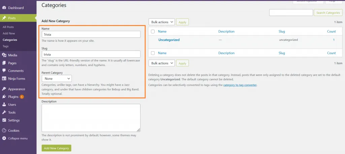The width and height of the screenshot is (345, 154).
Task: Go to All Posts submenu
Action: (x=8, y=27)
